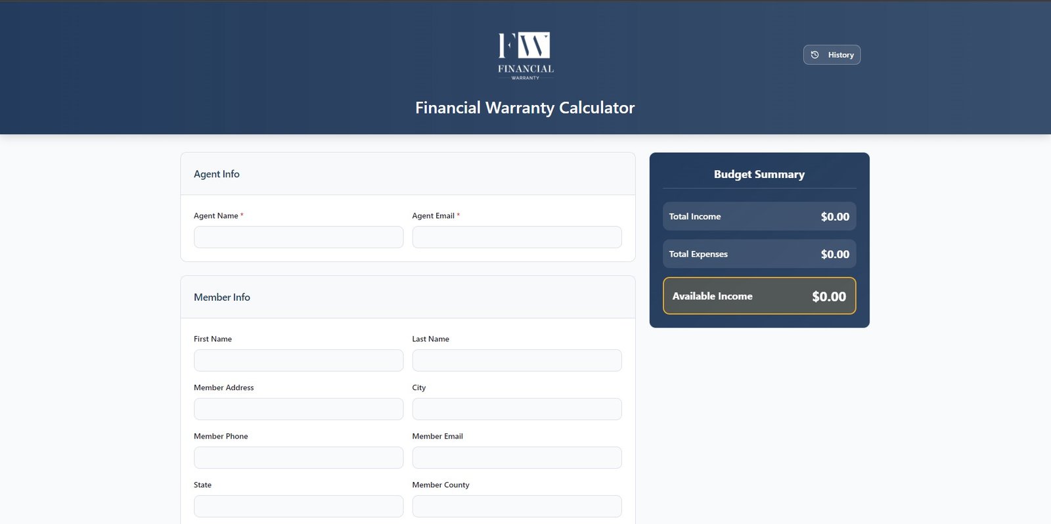This screenshot has width=1051, height=524.
Task: Focus the Agent Email input field
Action: [517, 237]
